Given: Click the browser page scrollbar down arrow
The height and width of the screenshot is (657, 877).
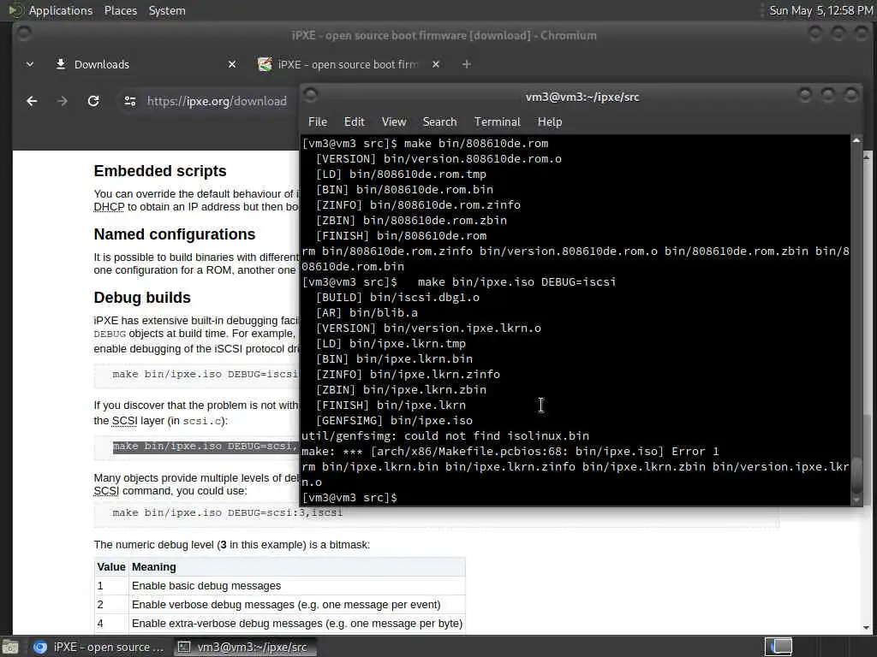Looking at the screenshot, I should coord(867,628).
